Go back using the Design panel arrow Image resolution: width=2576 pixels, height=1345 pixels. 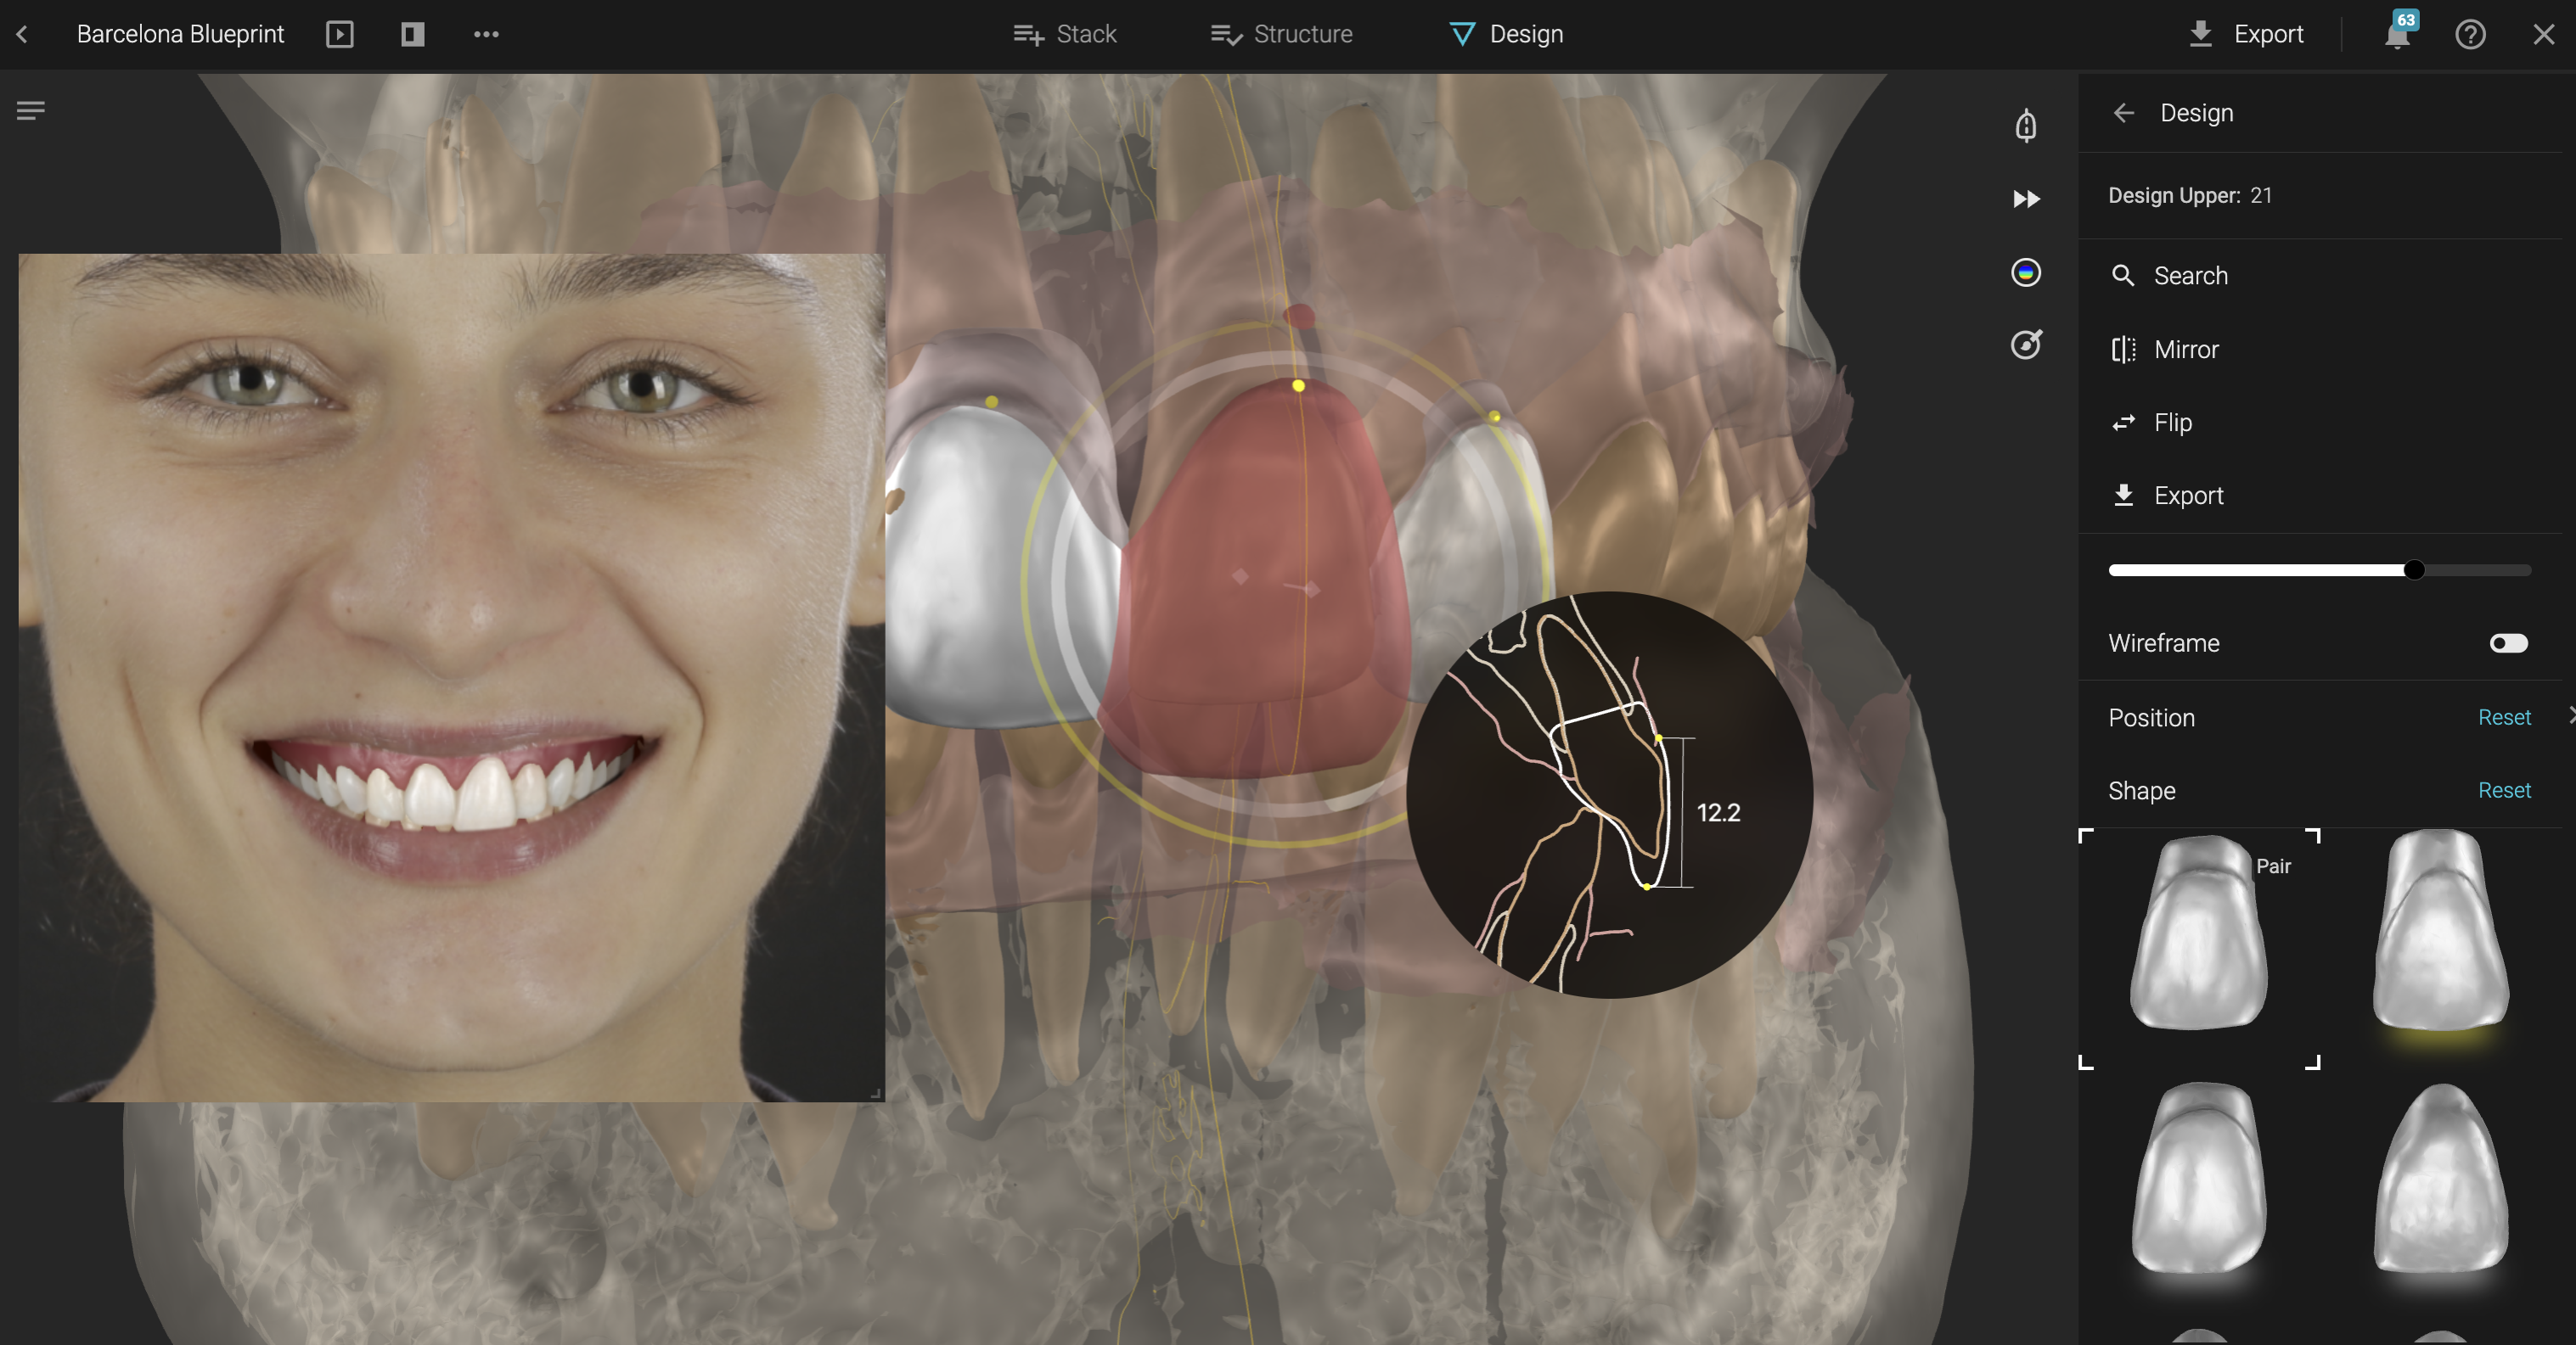2124,113
